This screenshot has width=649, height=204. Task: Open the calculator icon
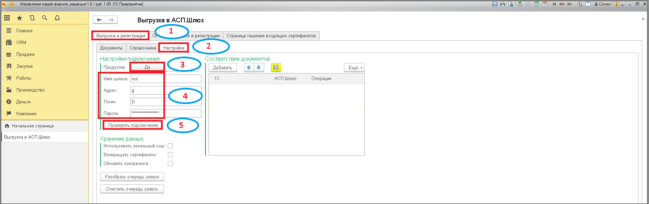click(x=537, y=4)
